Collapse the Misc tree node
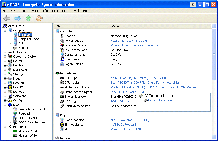218x141 pixels. pyautogui.click(x=5, y=105)
